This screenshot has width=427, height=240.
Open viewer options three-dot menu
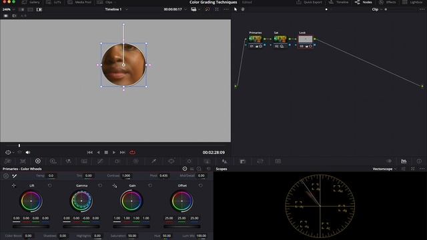pyautogui.click(x=226, y=9)
